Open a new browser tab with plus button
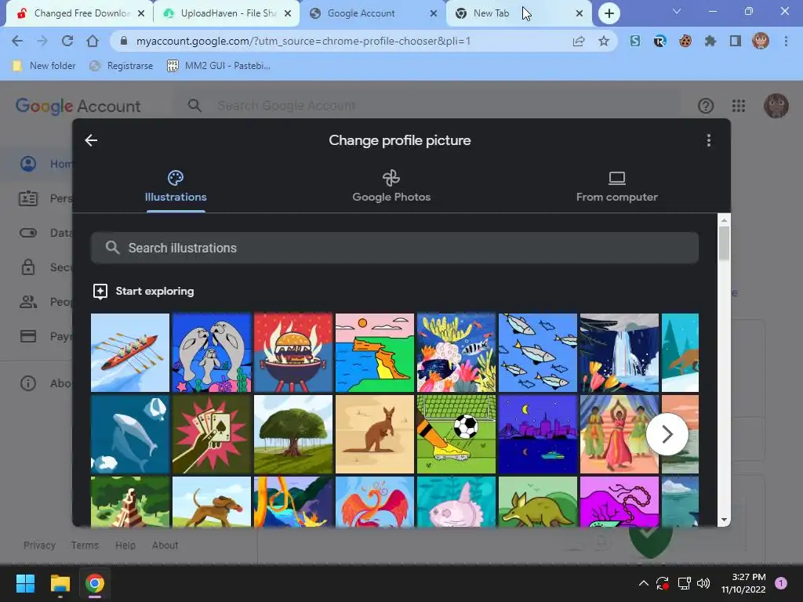 [x=609, y=13]
